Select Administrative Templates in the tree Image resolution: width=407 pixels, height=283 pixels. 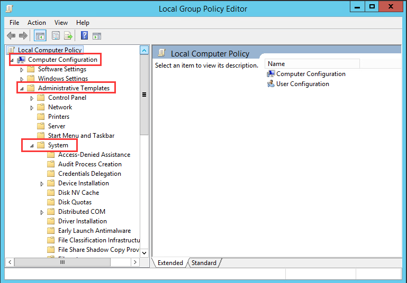[x=74, y=88]
